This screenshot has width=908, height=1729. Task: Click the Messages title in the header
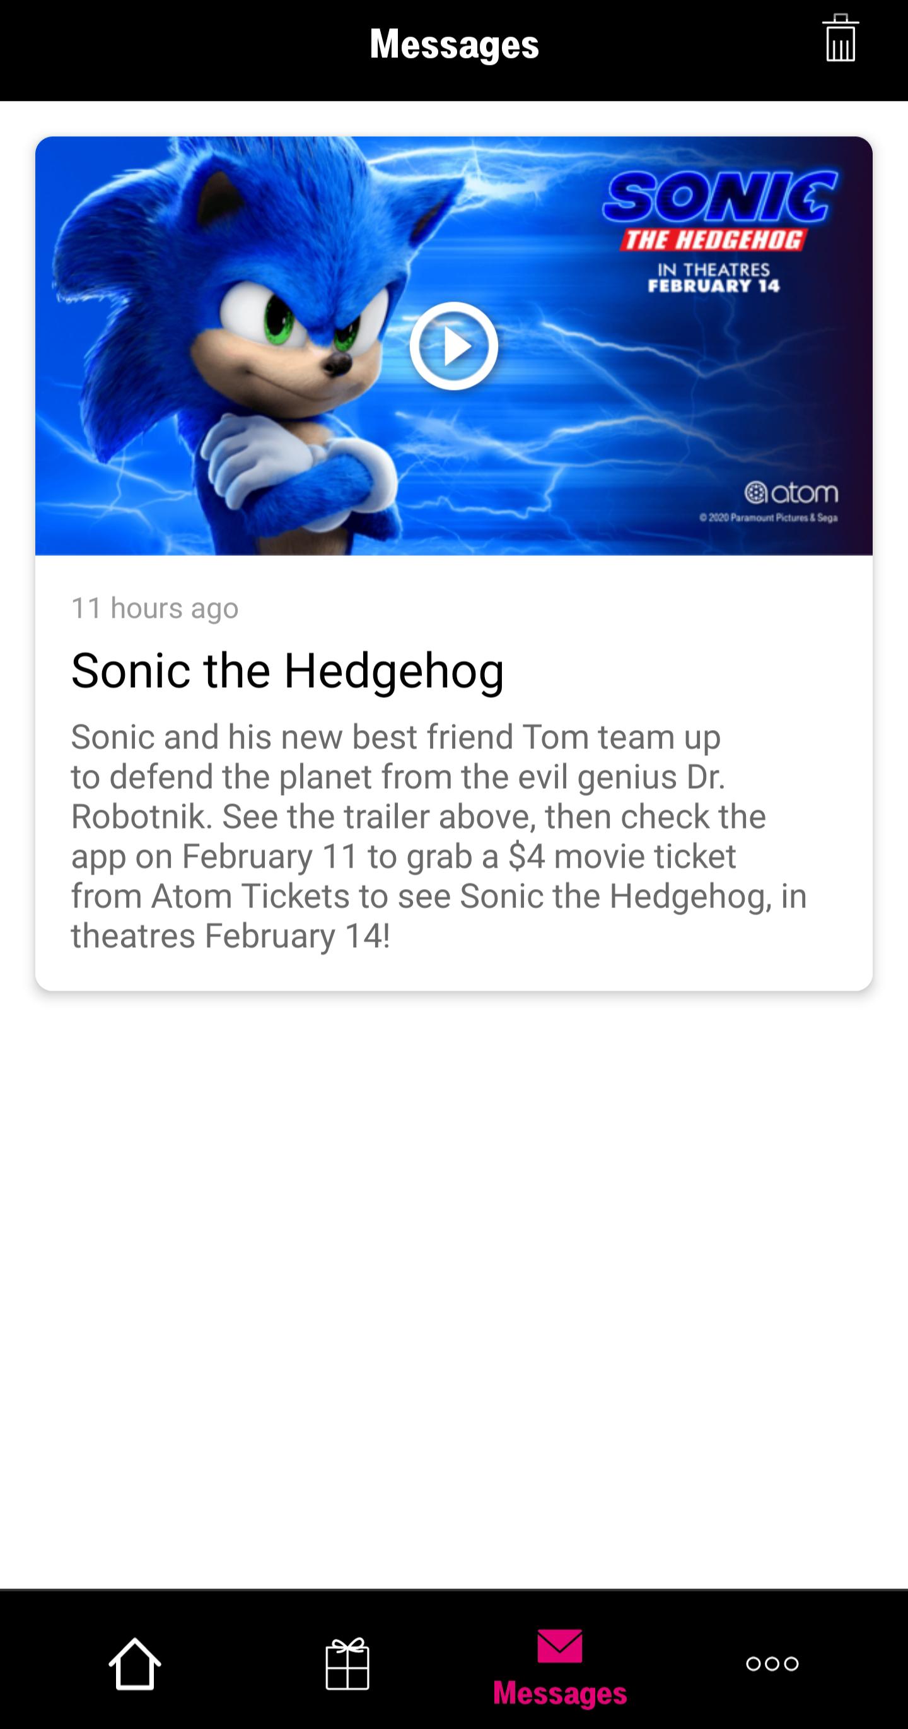(453, 45)
